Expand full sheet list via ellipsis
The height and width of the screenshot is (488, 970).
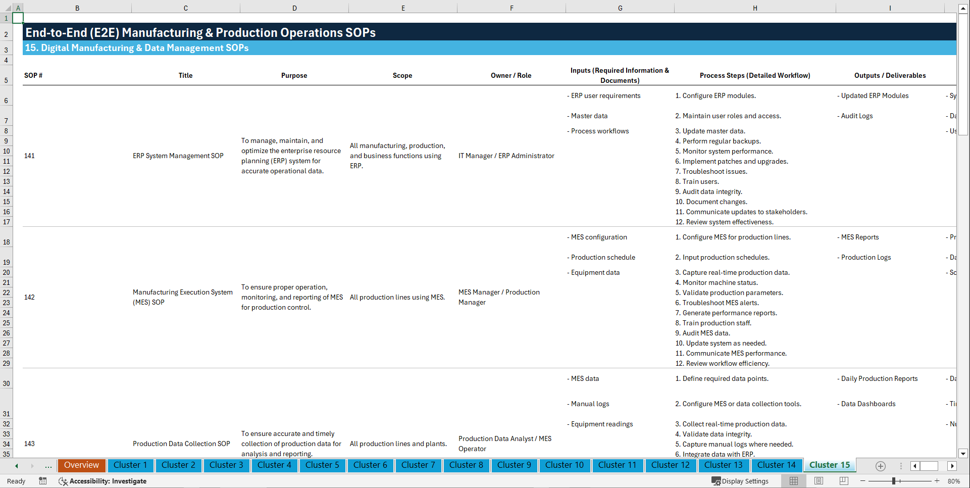pyautogui.click(x=48, y=466)
